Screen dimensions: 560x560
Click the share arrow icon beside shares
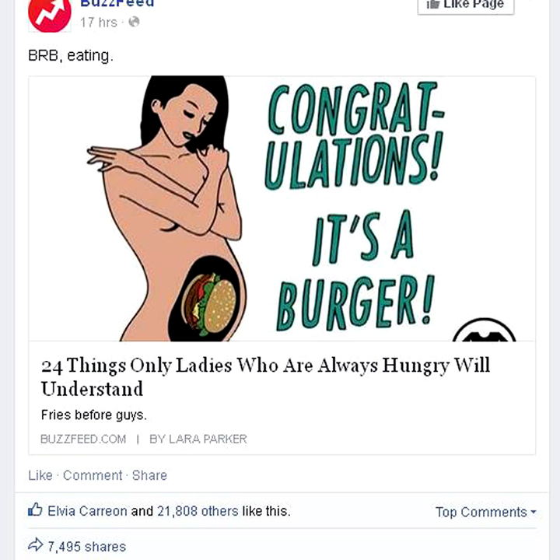pos(35,545)
